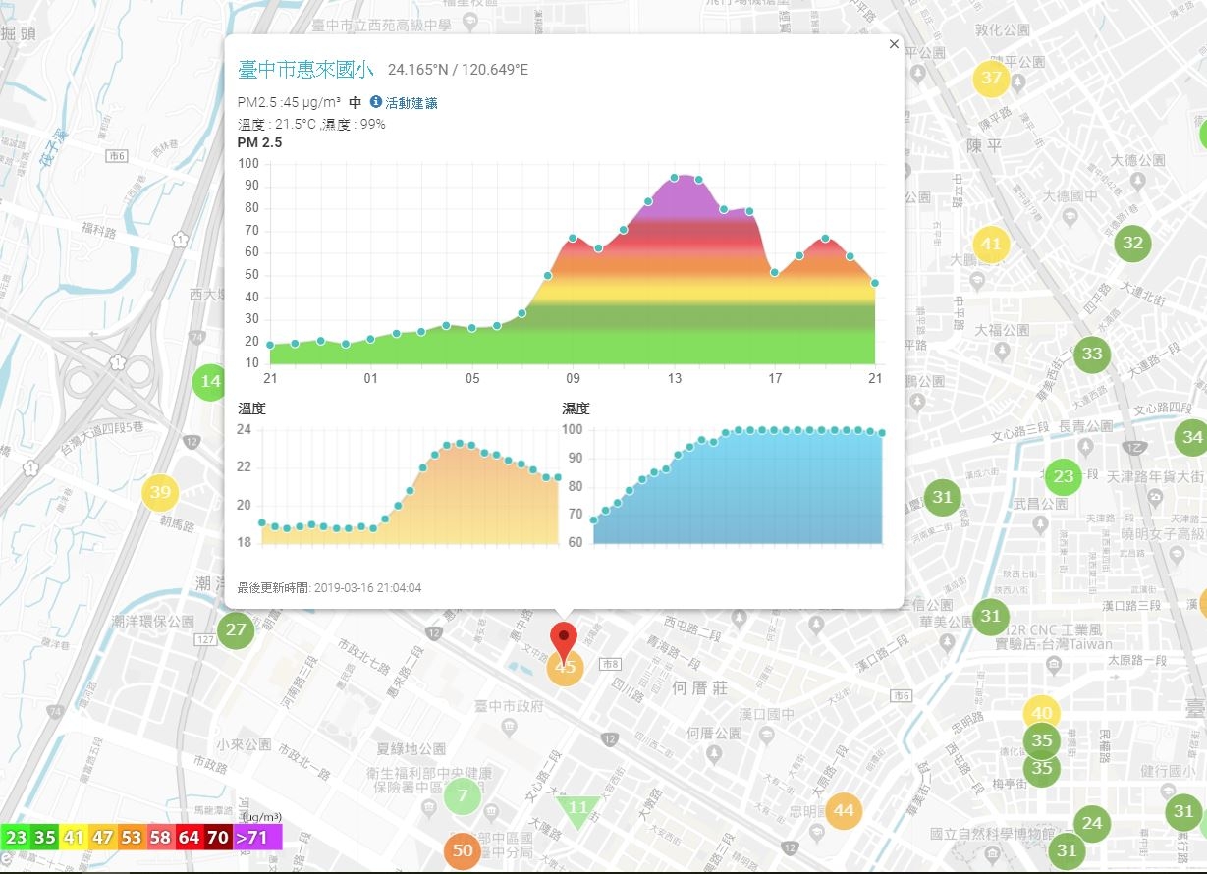
Task: Click the info icon beside 活動建議
Action: 375,102
